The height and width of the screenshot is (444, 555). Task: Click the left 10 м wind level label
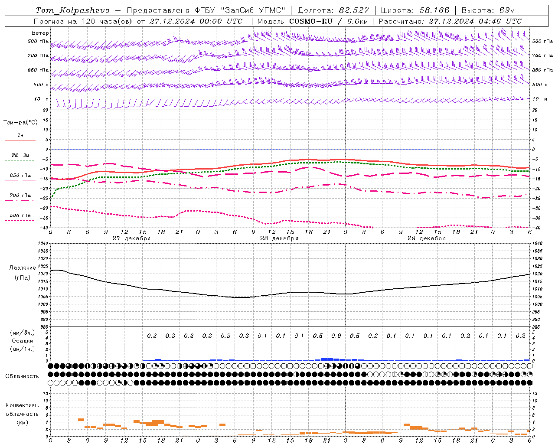(x=42, y=99)
